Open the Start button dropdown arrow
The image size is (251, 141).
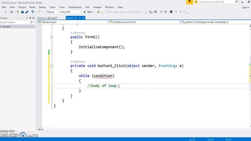tap(94, 12)
